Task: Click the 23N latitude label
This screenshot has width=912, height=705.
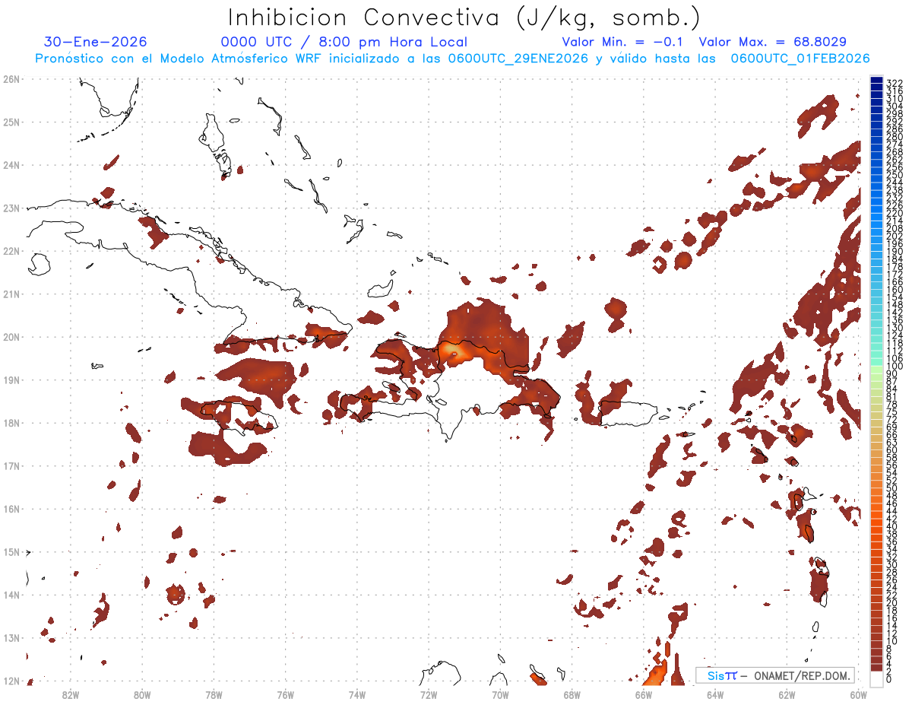Action: click(11, 208)
